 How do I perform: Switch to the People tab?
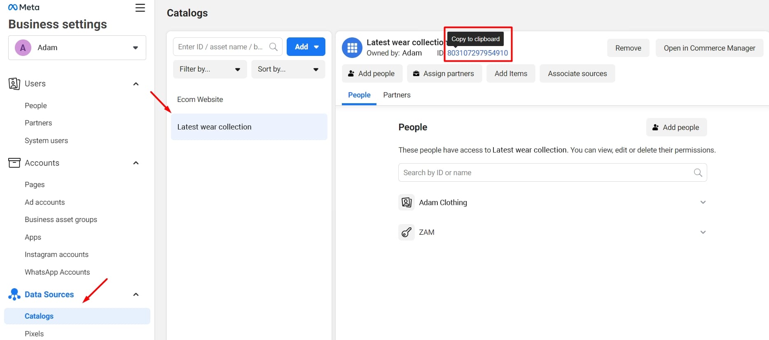coord(359,95)
